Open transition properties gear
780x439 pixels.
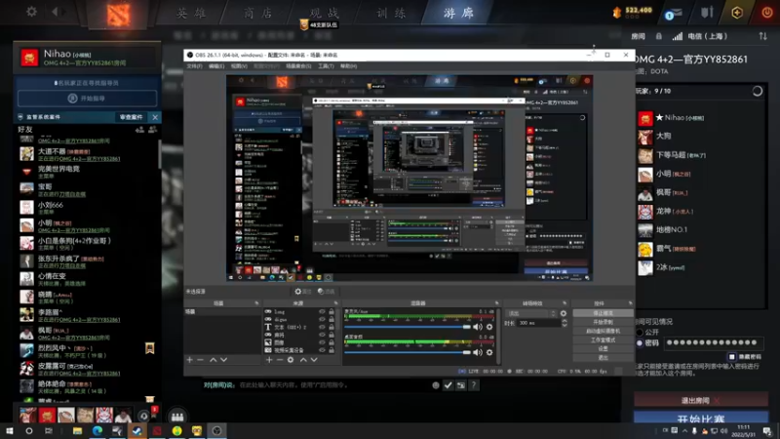(564, 313)
